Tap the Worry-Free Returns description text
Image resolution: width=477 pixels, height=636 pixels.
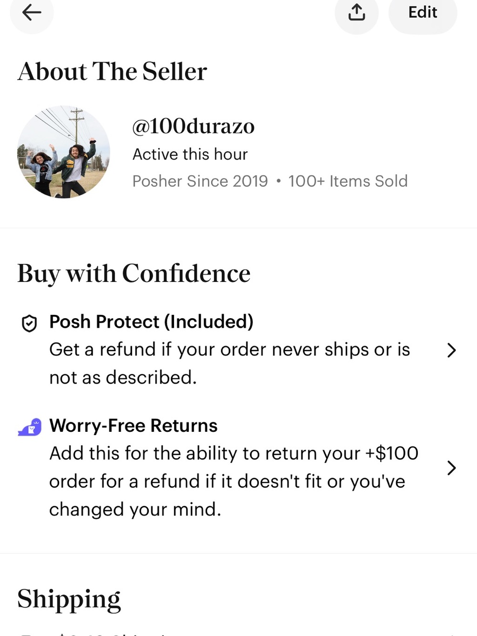click(x=234, y=481)
